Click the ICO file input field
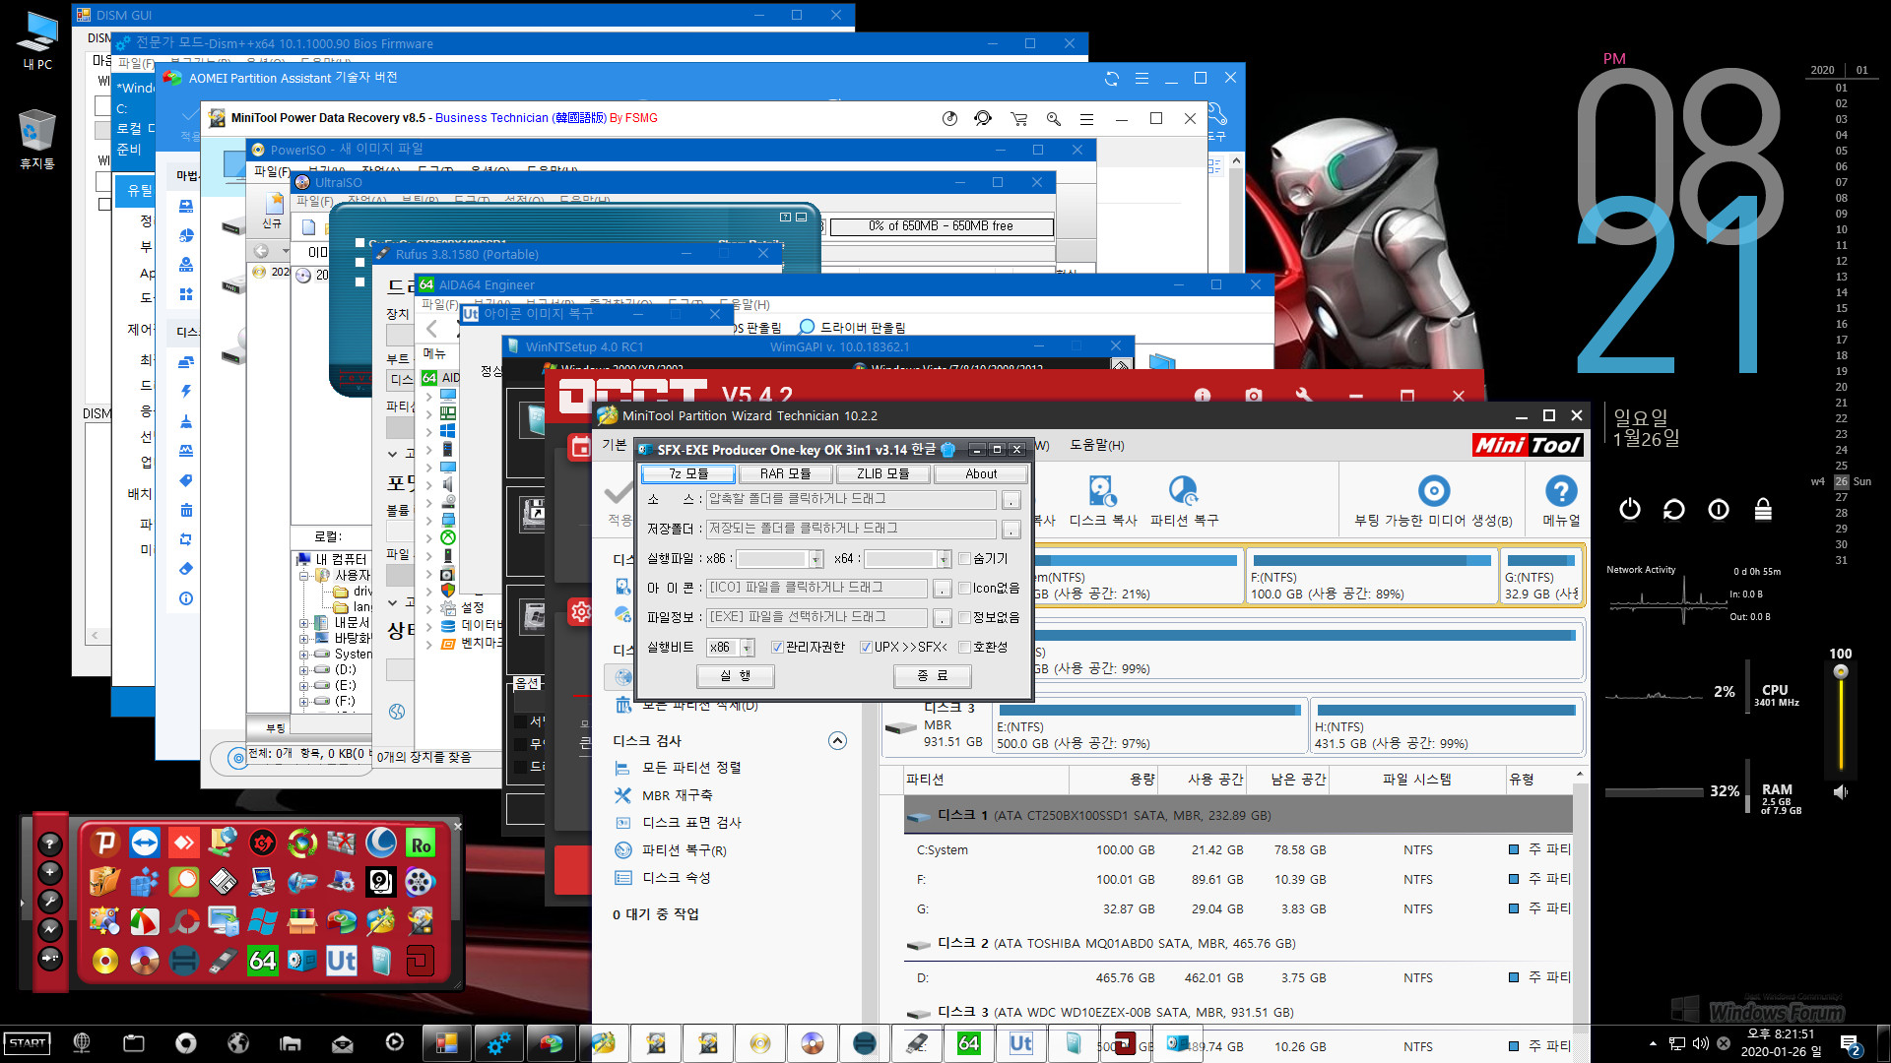The width and height of the screenshot is (1891, 1063). (817, 588)
